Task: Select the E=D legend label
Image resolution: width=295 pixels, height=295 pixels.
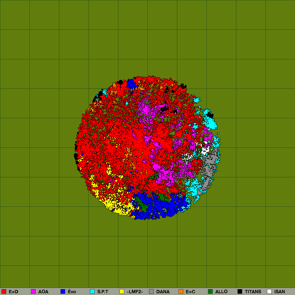Action: [14, 292]
